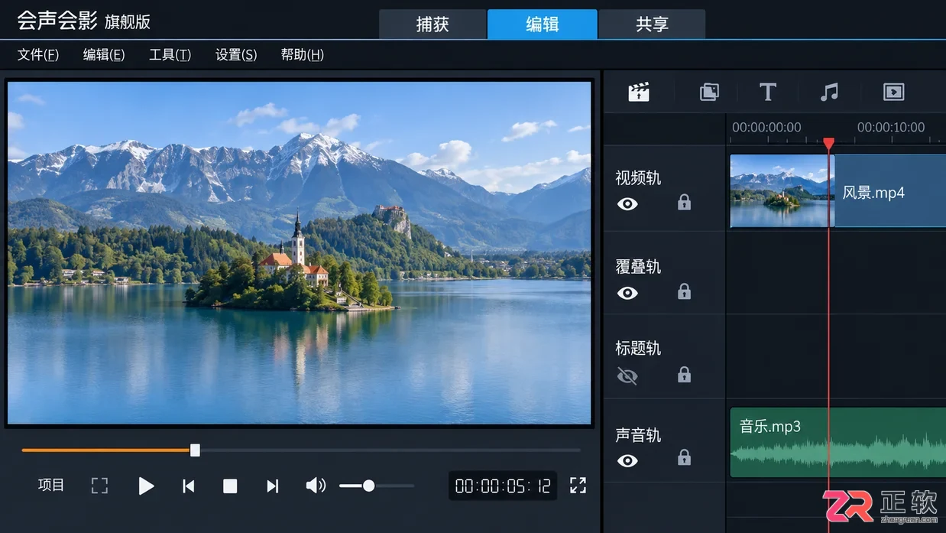This screenshot has height=533, width=946.
Task: Click the 覆叠轨 track label
Action: point(638,267)
